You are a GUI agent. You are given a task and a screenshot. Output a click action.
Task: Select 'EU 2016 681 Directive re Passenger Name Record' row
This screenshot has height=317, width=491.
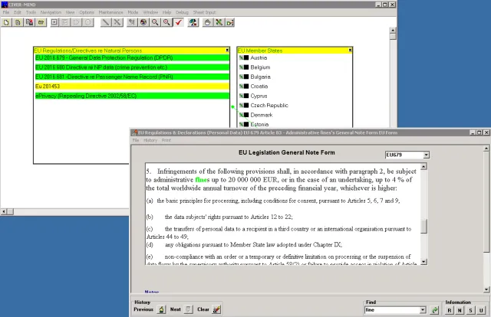coord(132,77)
